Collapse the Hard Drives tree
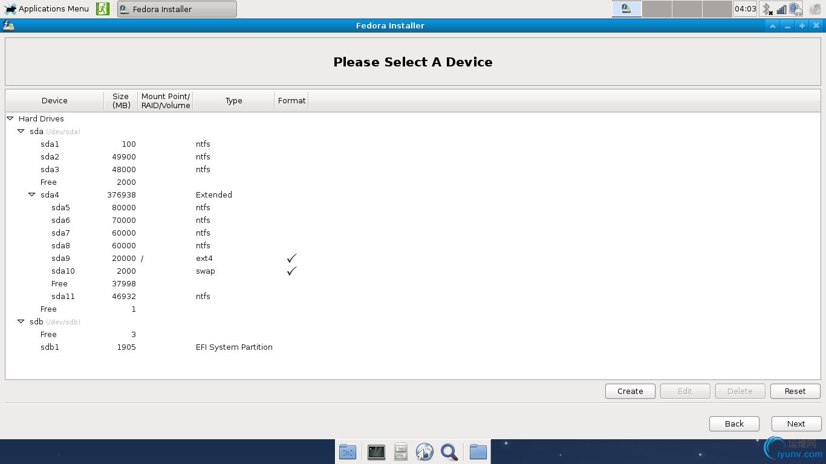Image resolution: width=826 pixels, height=464 pixels. 10,118
